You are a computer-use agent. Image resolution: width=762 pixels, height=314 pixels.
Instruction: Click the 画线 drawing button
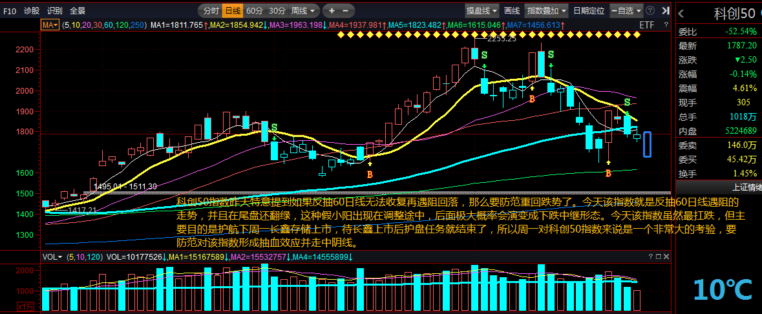pyautogui.click(x=512, y=10)
